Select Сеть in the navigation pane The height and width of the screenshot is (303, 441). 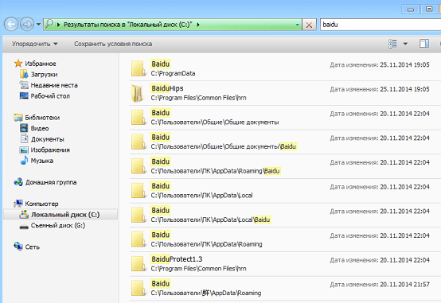coord(33,247)
